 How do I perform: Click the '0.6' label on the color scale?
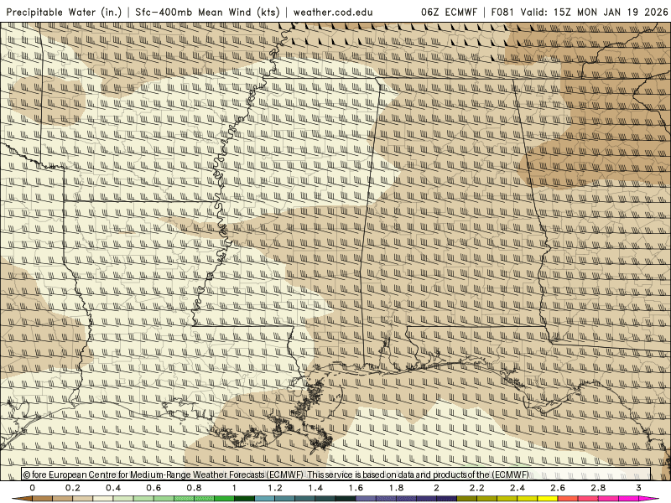point(153,488)
